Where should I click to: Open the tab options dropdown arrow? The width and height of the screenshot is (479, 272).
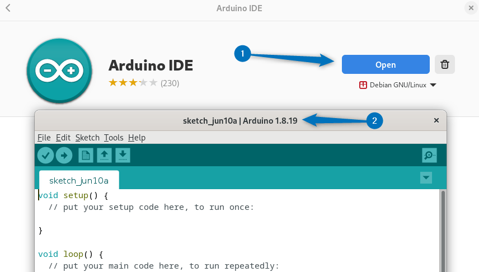pos(426,177)
